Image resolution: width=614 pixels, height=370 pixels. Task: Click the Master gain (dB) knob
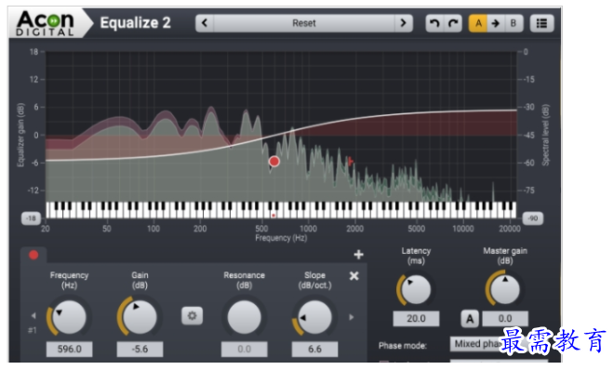(505, 290)
